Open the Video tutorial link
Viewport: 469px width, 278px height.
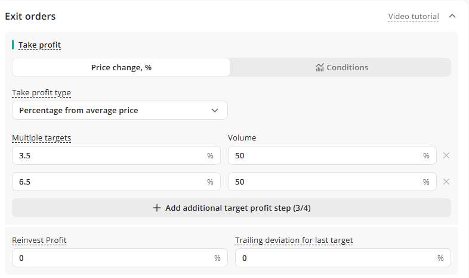click(413, 17)
